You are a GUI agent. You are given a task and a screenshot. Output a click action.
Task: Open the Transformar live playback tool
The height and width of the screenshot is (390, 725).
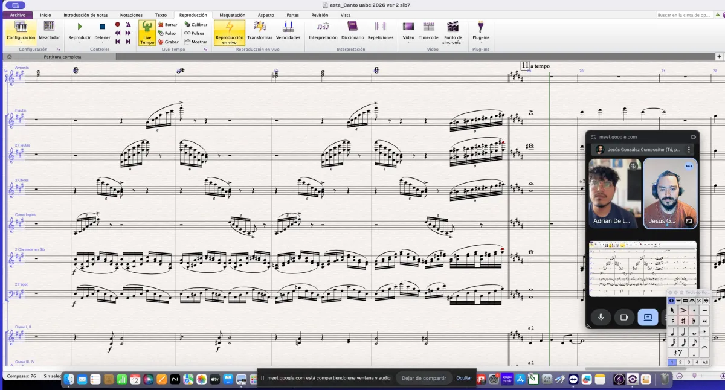(260, 30)
